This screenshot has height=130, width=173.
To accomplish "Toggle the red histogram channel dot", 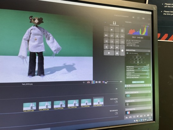I will (x=144, y=26).
